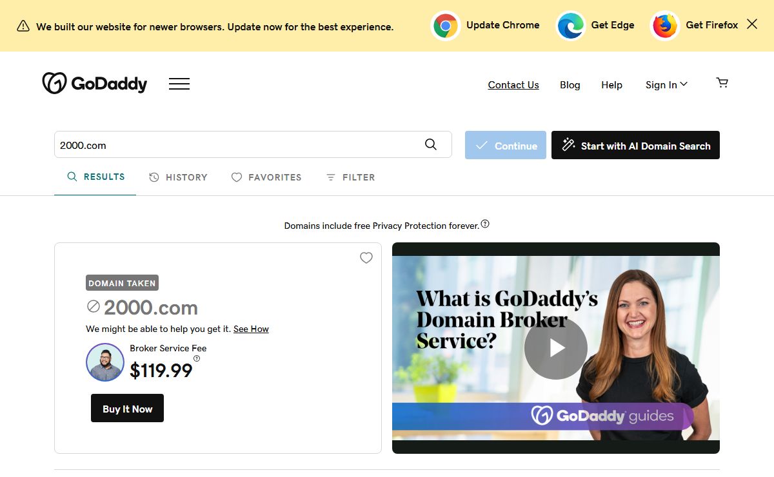Image resolution: width=774 pixels, height=477 pixels.
Task: Open the Favorites tab
Action: (x=266, y=177)
